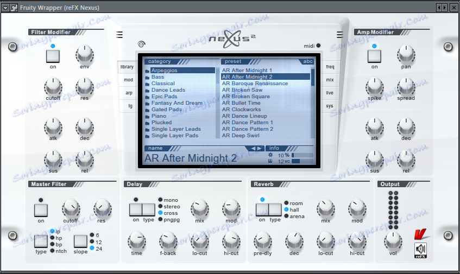Toggle Filter Modifier on button

[53, 56]
